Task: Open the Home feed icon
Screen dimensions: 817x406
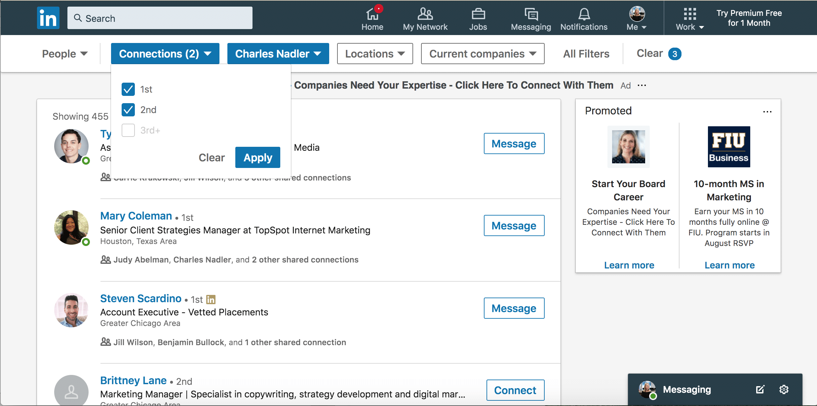Action: pyautogui.click(x=372, y=14)
